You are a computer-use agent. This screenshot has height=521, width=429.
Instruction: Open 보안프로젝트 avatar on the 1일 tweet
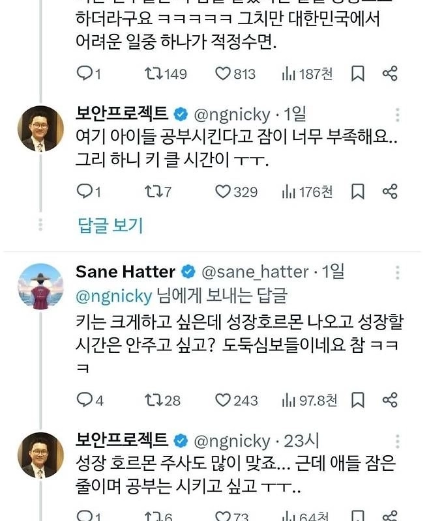tap(40, 129)
